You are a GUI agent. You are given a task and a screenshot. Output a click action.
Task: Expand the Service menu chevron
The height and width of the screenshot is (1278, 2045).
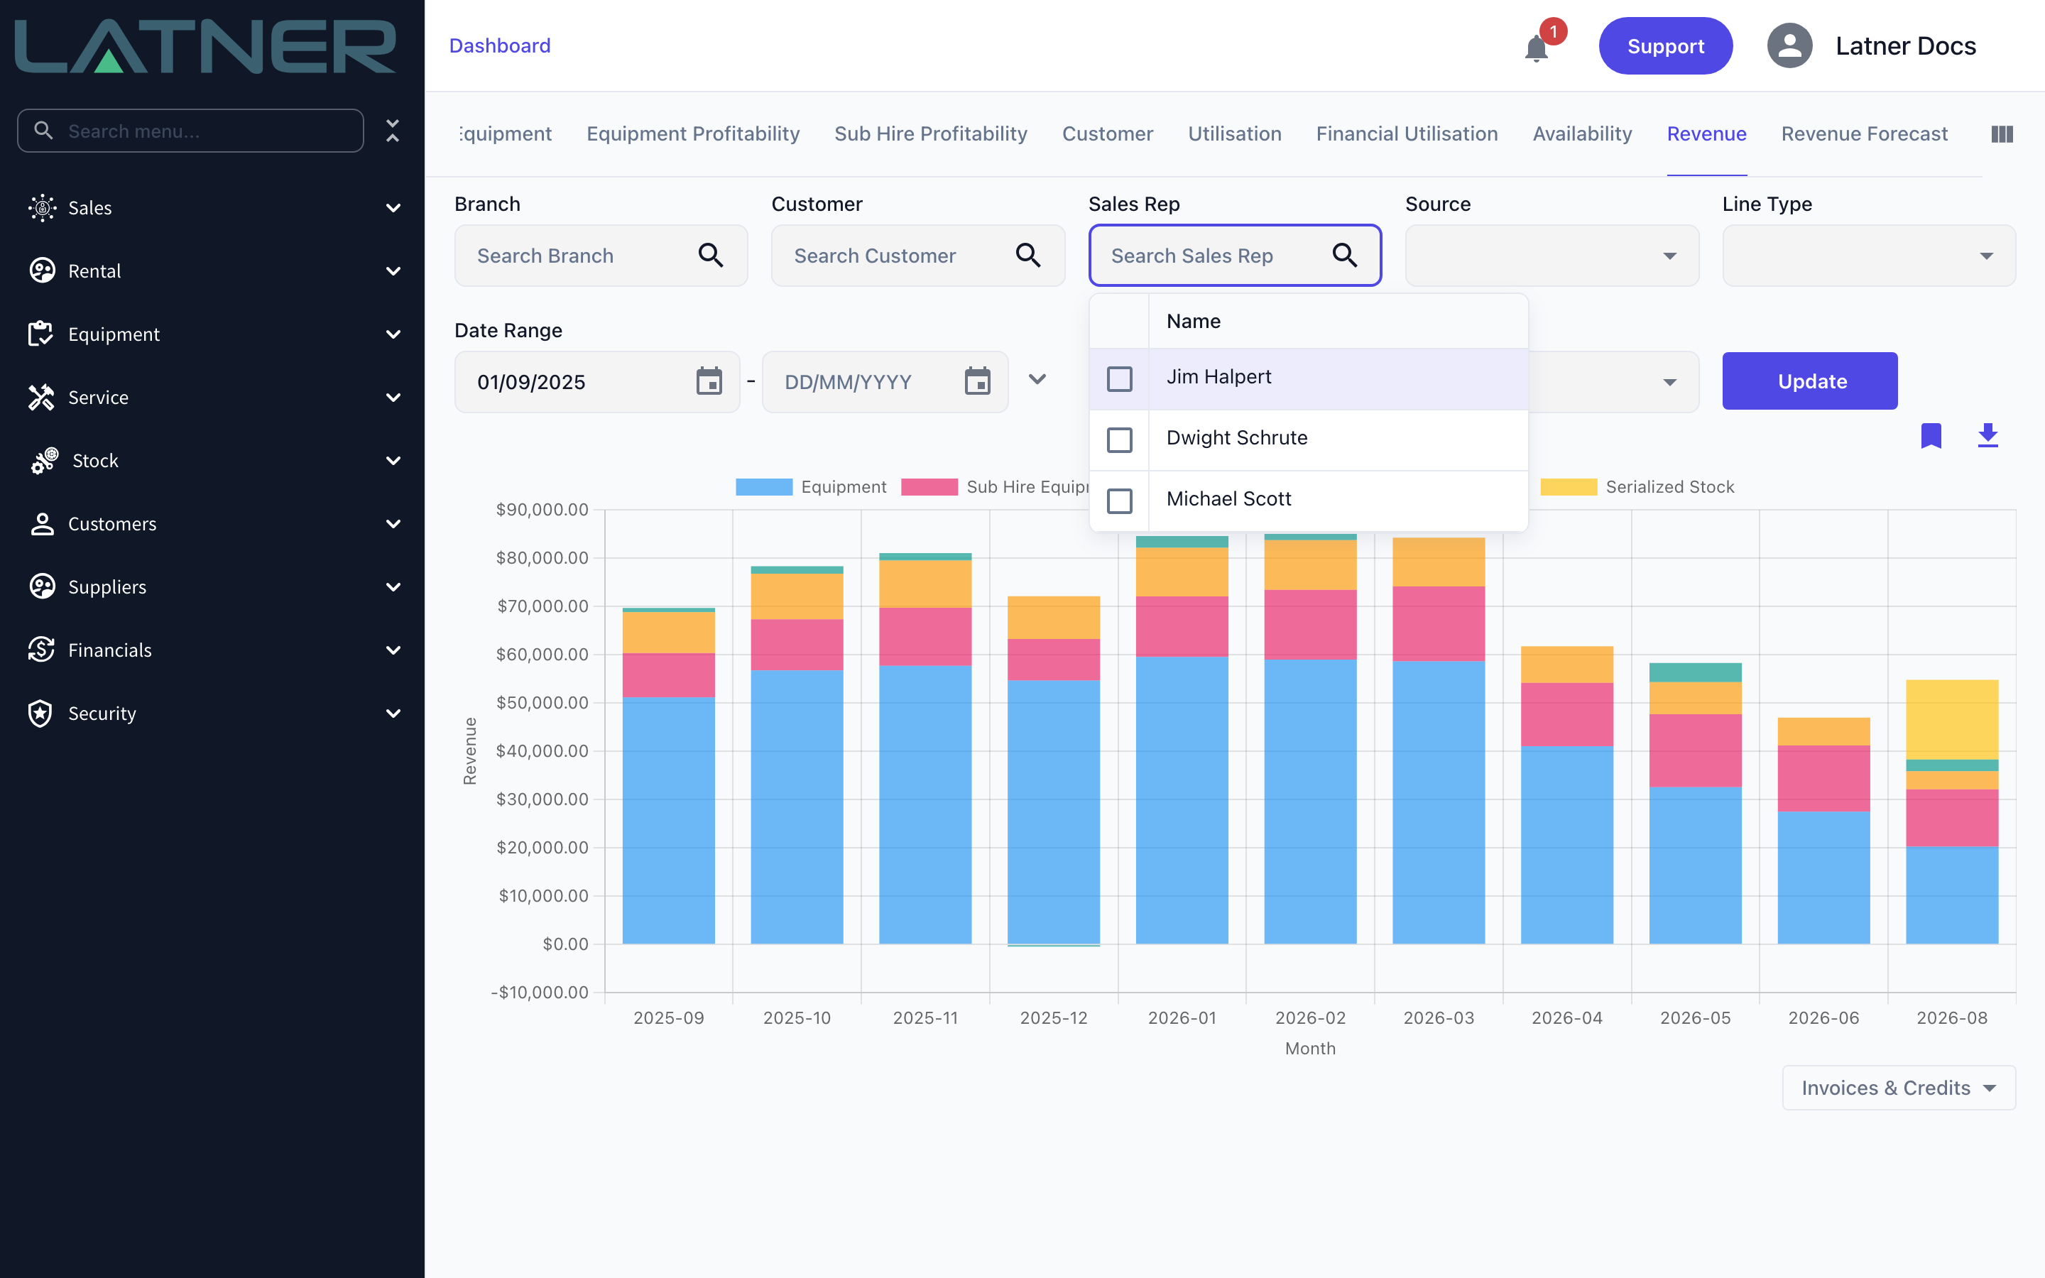[393, 398]
